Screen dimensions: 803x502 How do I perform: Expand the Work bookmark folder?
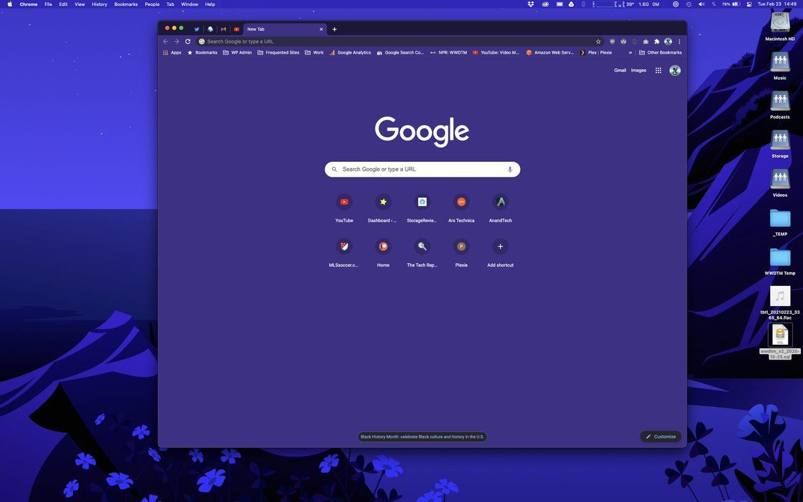coord(314,52)
